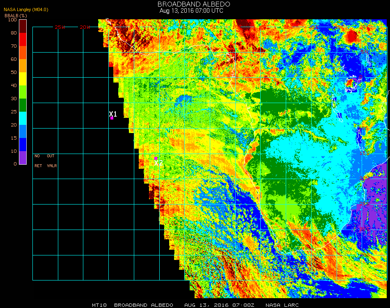Image resolution: width=390 pixels, height=308 pixels.
Task: Click the 'Aug 13, 2016 07:00 UTC' date
Action: [x=191, y=11]
